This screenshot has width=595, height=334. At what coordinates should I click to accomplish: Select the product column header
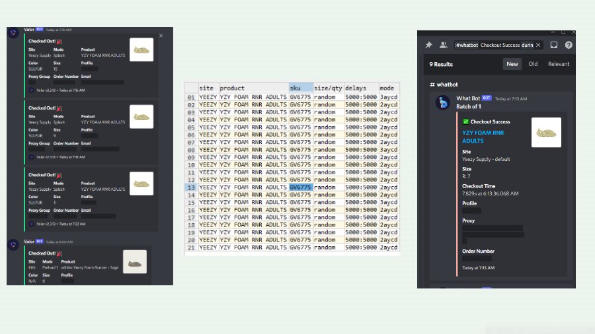point(253,88)
